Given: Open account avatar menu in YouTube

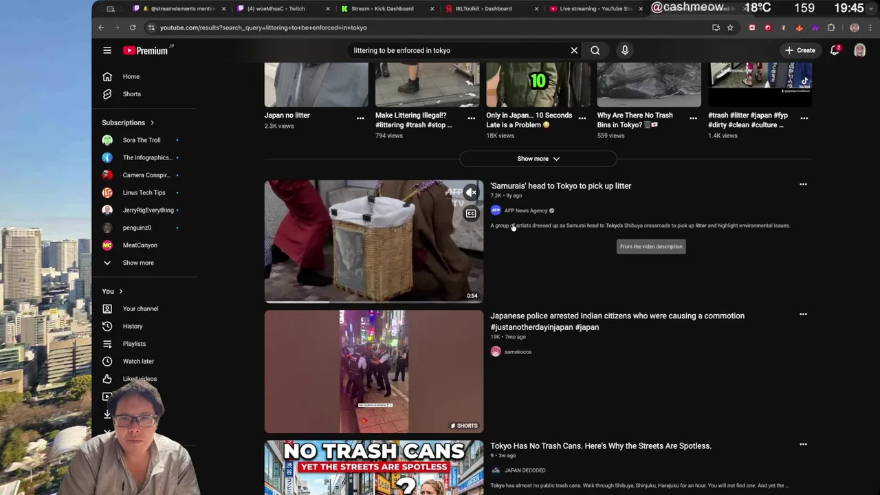Looking at the screenshot, I should pyautogui.click(x=859, y=50).
